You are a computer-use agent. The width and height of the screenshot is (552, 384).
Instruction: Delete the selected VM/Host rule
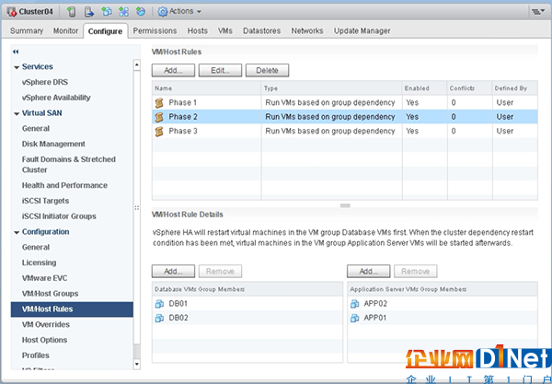coord(267,71)
